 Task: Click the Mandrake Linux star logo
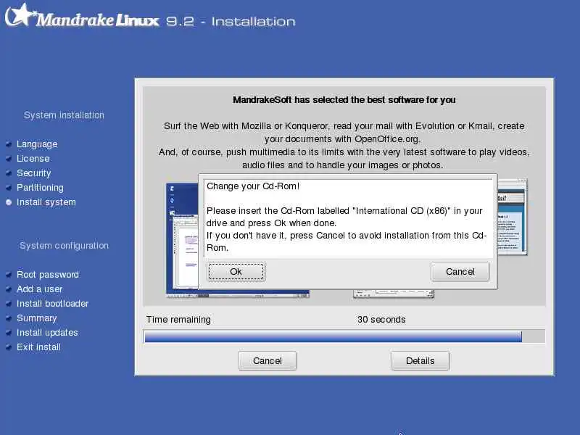point(20,14)
